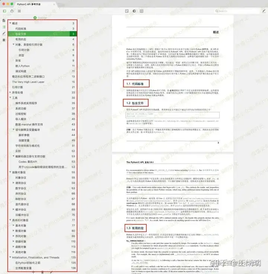Screen dimensions: 268x274
Task: Toggle the day/night theme icon
Action: click(134, 11)
